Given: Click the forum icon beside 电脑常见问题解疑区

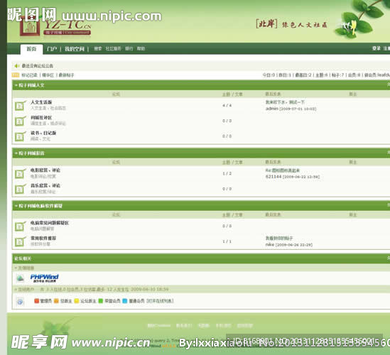Looking at the screenshot, I should (20, 226).
